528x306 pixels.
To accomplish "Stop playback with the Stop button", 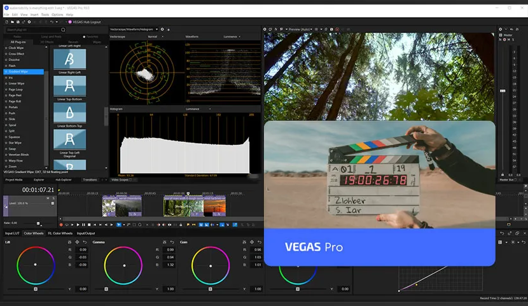I will tap(89, 225).
